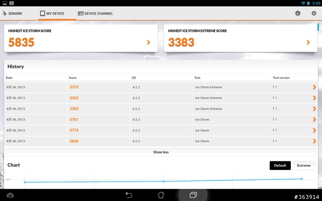This screenshot has height=201, width=322.
Task: Open details arrow for score 3352
Action: click(x=314, y=98)
